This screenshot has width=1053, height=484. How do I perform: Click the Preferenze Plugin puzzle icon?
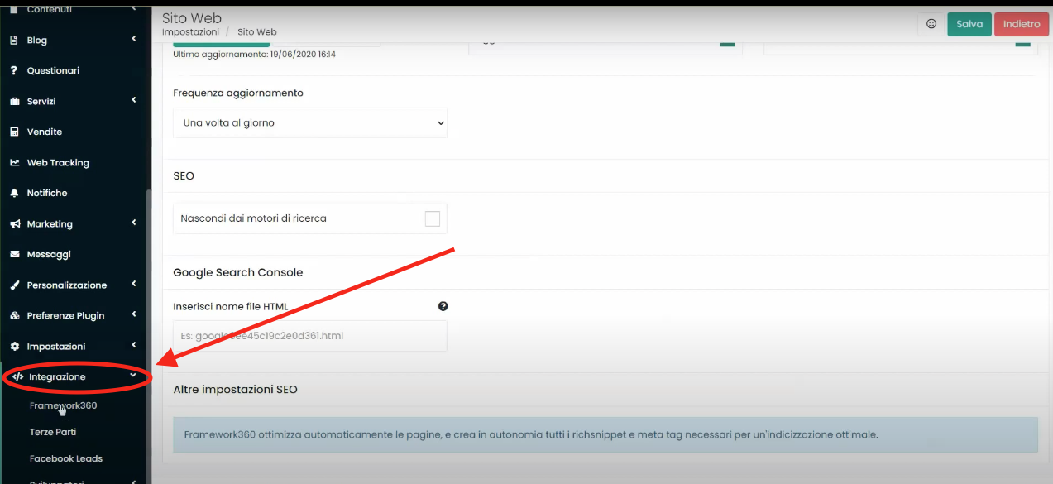click(14, 315)
